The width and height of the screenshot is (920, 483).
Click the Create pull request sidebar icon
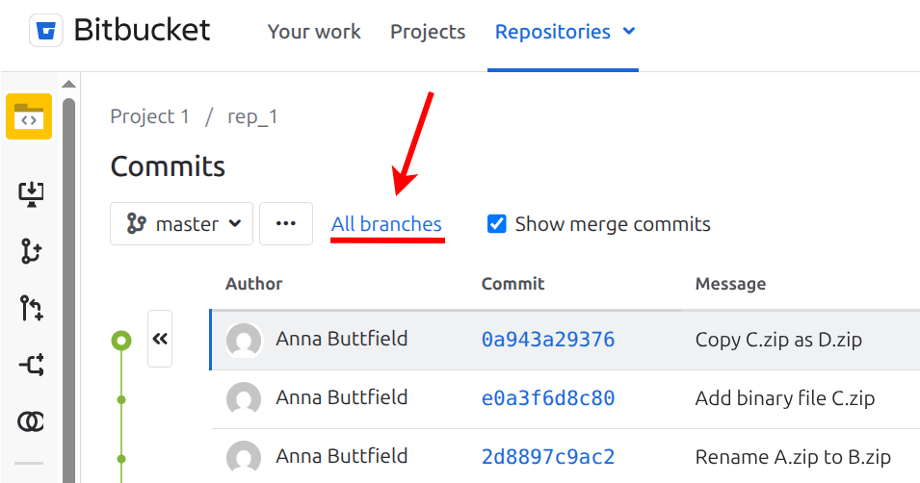pos(31,308)
